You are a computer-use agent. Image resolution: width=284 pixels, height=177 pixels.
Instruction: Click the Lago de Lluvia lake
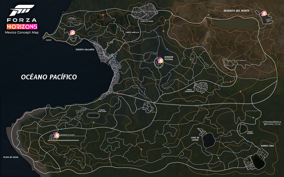click(208, 140)
